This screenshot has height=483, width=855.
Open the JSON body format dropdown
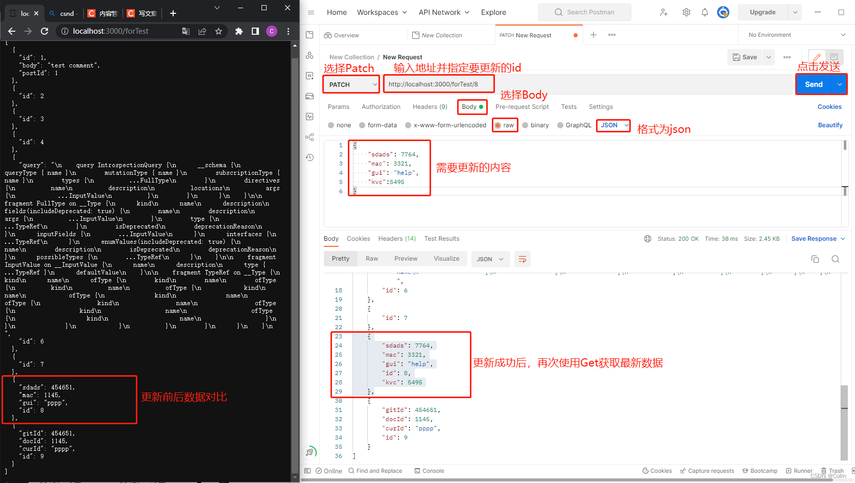(x=614, y=125)
